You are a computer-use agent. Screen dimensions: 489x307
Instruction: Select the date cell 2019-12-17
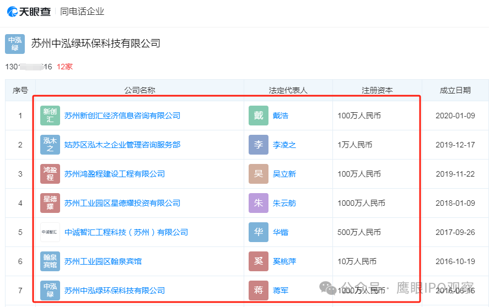(x=455, y=145)
